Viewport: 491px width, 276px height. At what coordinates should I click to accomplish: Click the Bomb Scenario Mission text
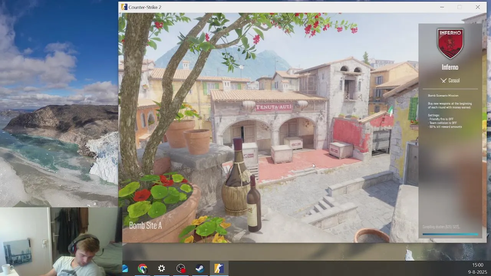coord(443,95)
